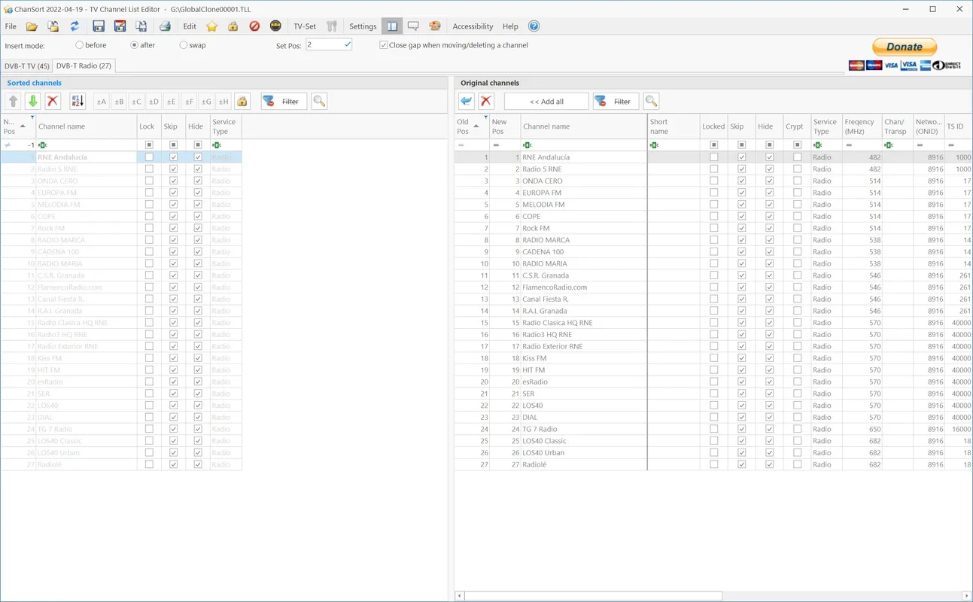Click the magnifier search icon in Sorted channels
The image size is (973, 602).
318,101
